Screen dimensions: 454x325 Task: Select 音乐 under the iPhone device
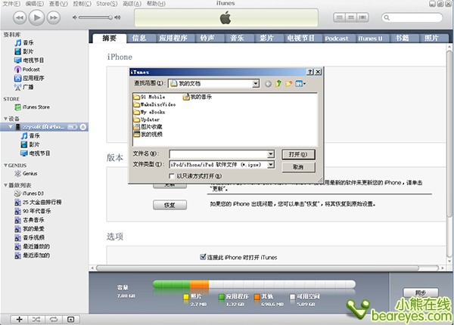pyautogui.click(x=34, y=136)
